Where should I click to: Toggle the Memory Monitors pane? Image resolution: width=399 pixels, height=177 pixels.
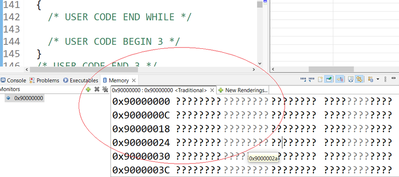tap(339, 79)
